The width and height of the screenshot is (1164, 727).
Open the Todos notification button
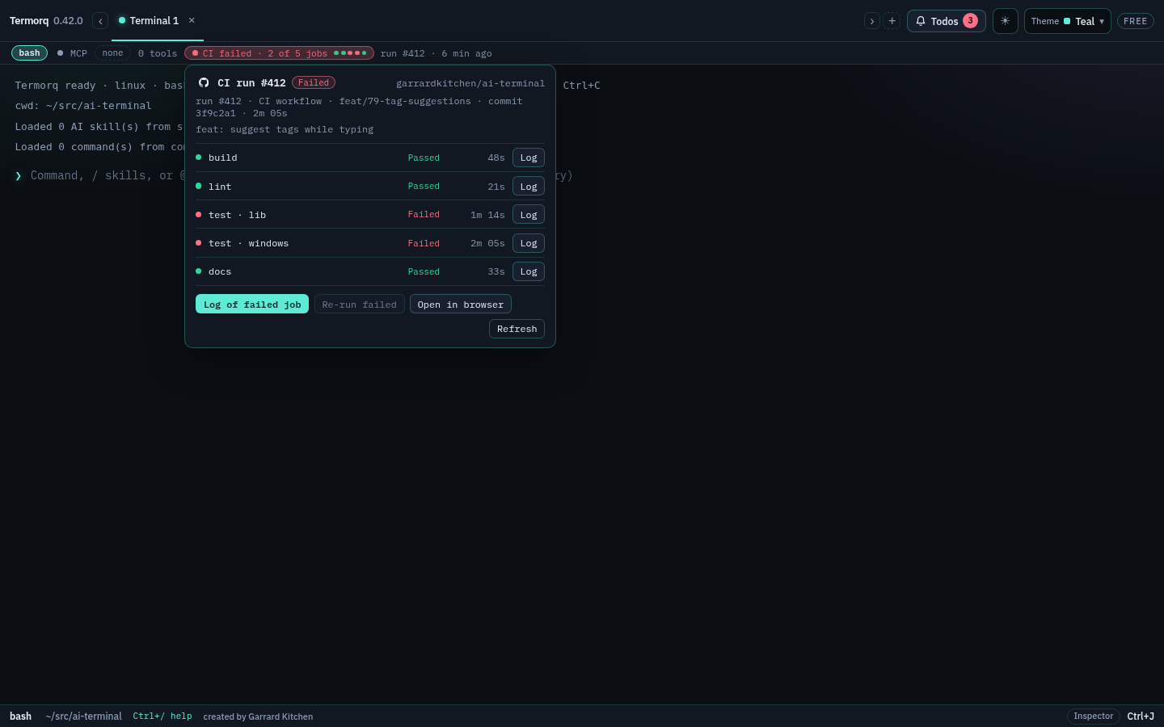pyautogui.click(x=946, y=21)
